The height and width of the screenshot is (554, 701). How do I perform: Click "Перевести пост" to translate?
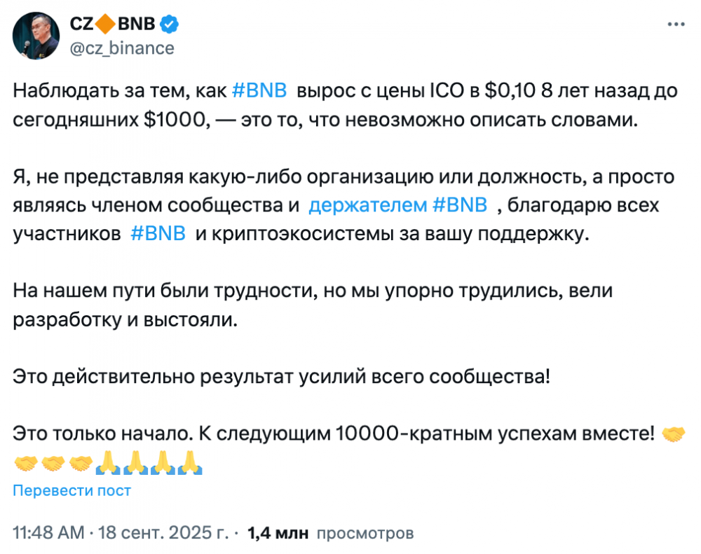tap(72, 490)
